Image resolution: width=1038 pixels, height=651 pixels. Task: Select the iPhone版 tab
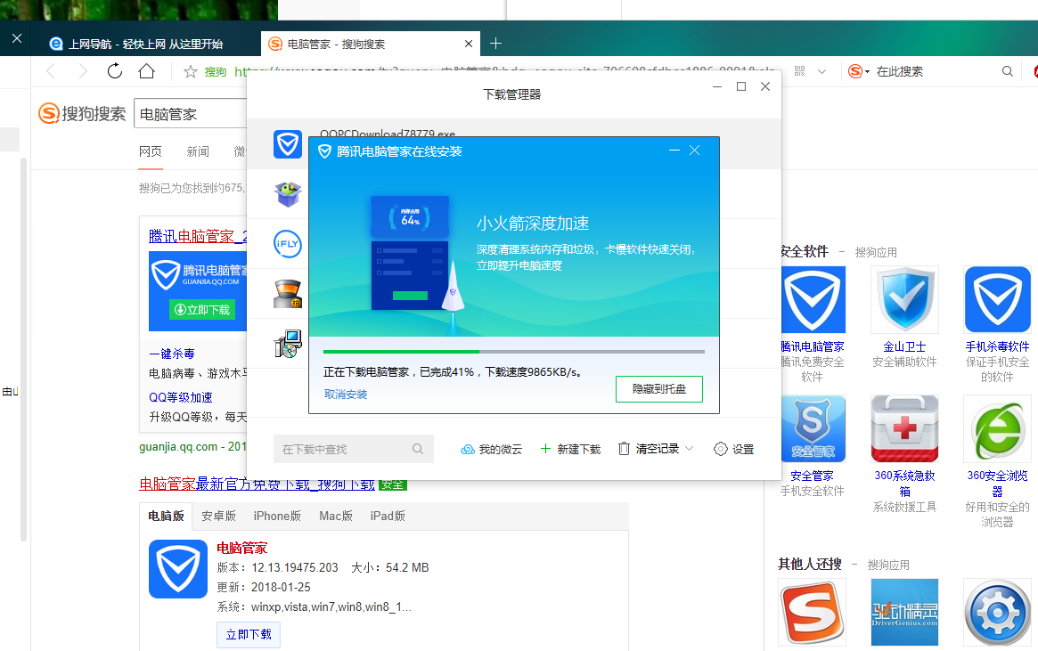[277, 516]
